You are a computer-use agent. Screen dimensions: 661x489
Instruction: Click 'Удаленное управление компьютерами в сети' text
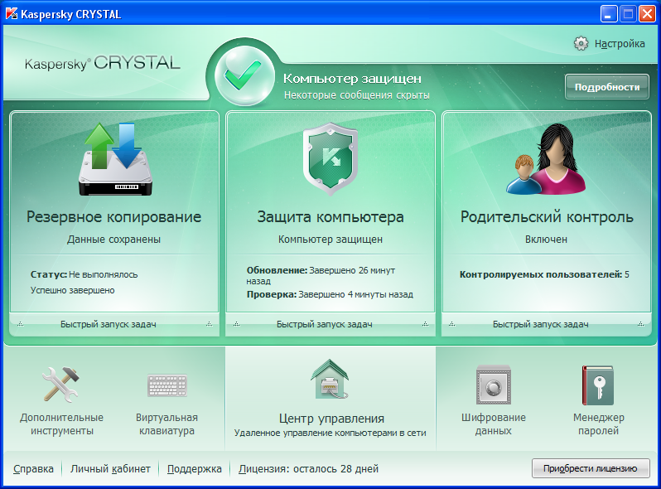pyautogui.click(x=330, y=433)
